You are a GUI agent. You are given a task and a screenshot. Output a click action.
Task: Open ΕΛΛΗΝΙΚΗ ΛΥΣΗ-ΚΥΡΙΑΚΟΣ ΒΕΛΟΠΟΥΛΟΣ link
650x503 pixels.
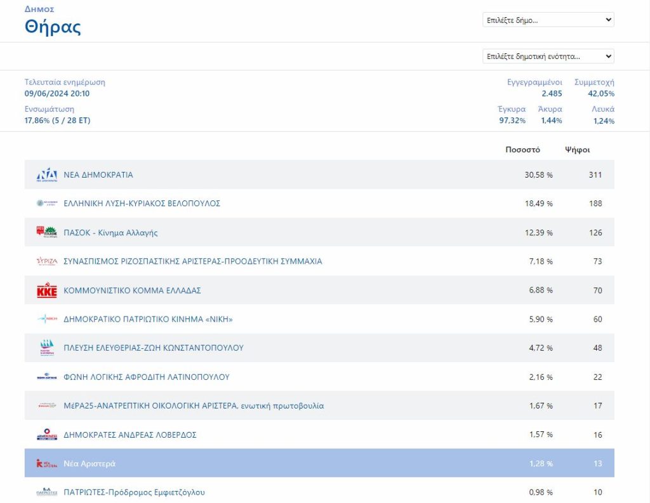(142, 204)
